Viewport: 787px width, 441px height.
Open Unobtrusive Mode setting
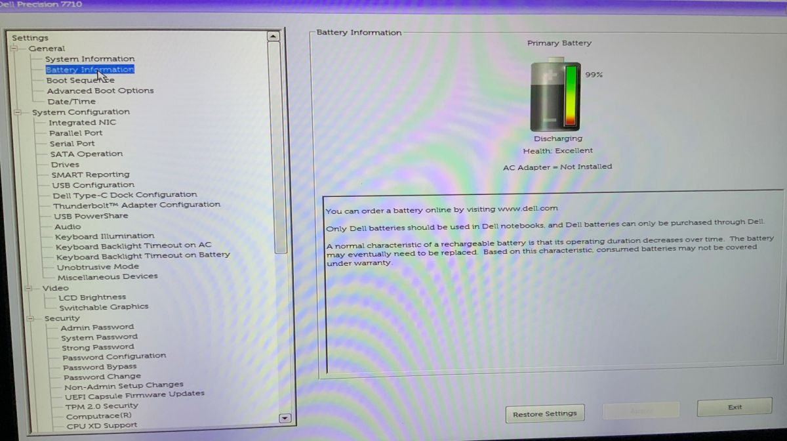click(98, 267)
